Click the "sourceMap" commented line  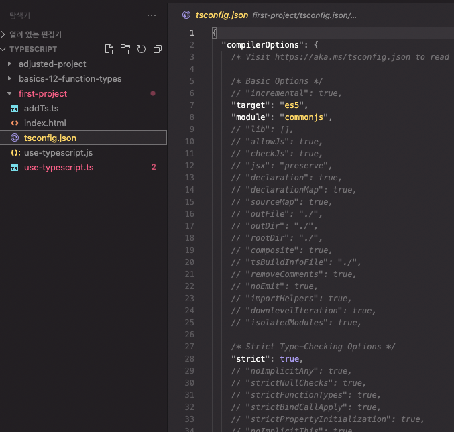[x=282, y=202]
